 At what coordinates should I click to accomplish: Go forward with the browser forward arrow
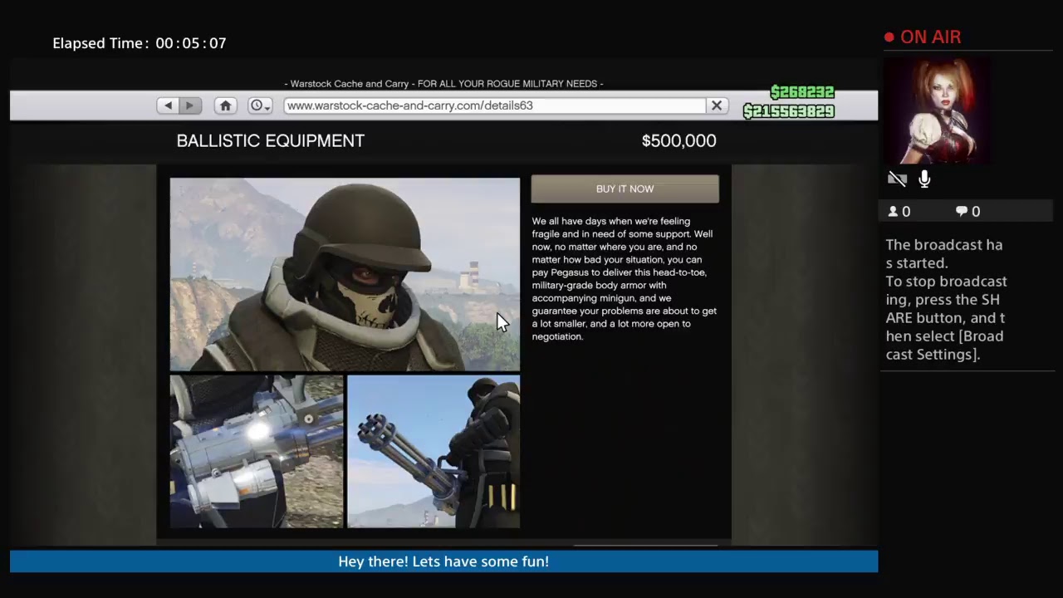coord(190,105)
